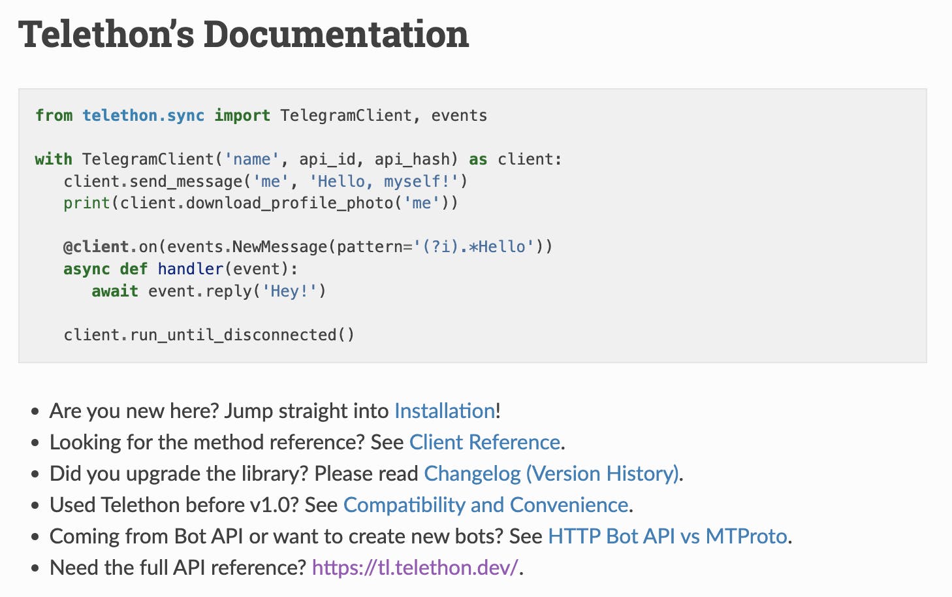Click the @client decorator in the code
This screenshot has height=597, width=952.
[95, 247]
